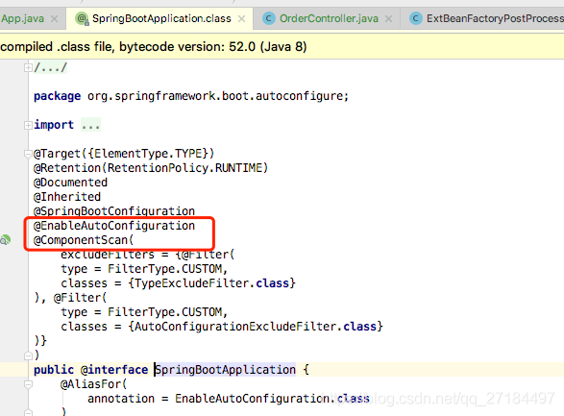This screenshot has height=416, width=564.
Task: Close the OrderController.java tab
Action: 388,18
